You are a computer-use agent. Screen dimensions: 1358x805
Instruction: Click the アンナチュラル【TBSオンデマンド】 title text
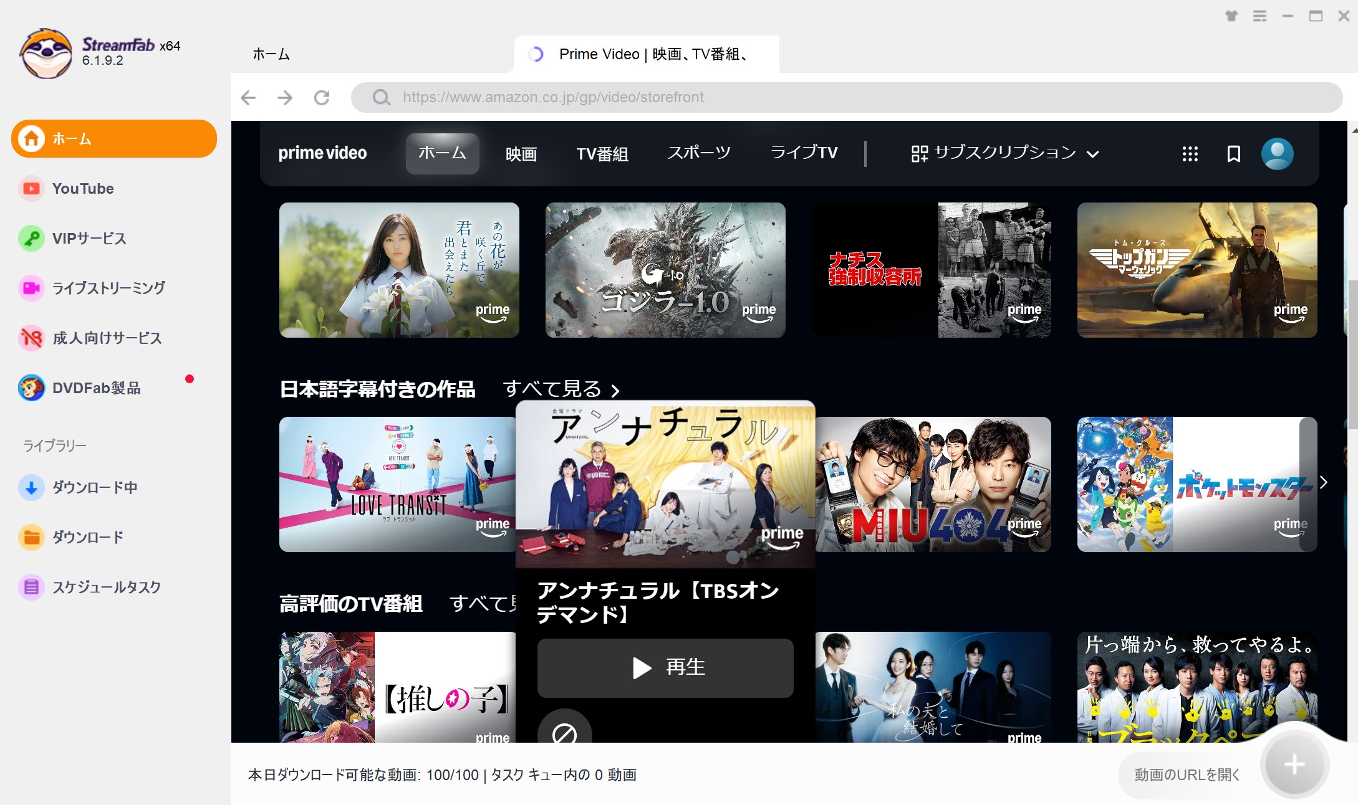658,603
